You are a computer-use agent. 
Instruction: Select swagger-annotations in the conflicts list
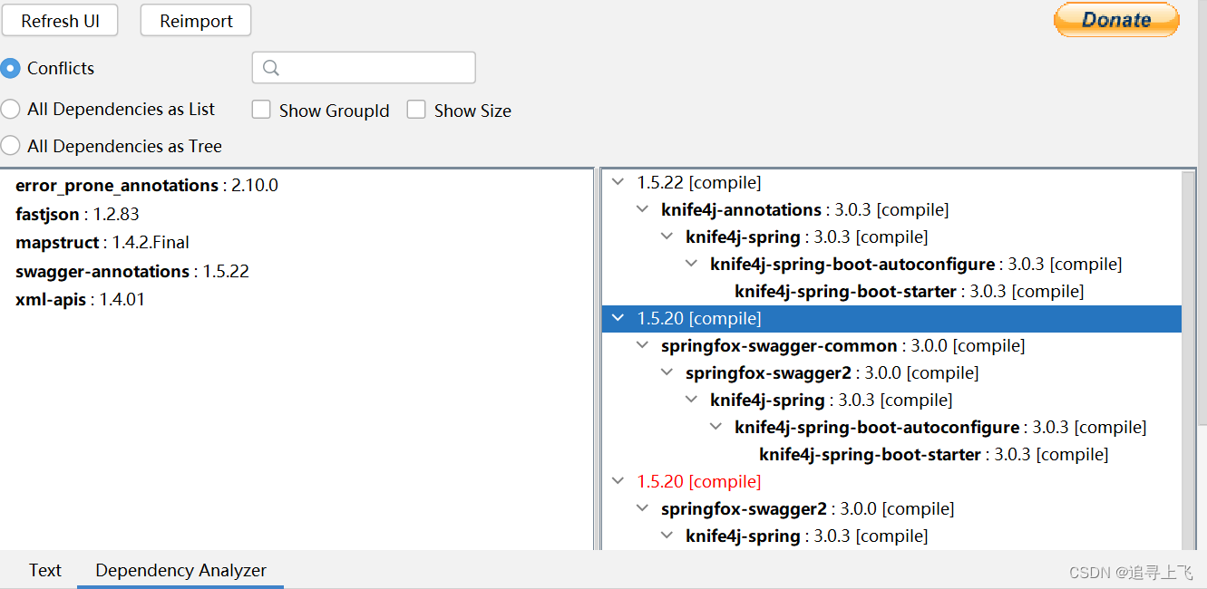click(102, 271)
